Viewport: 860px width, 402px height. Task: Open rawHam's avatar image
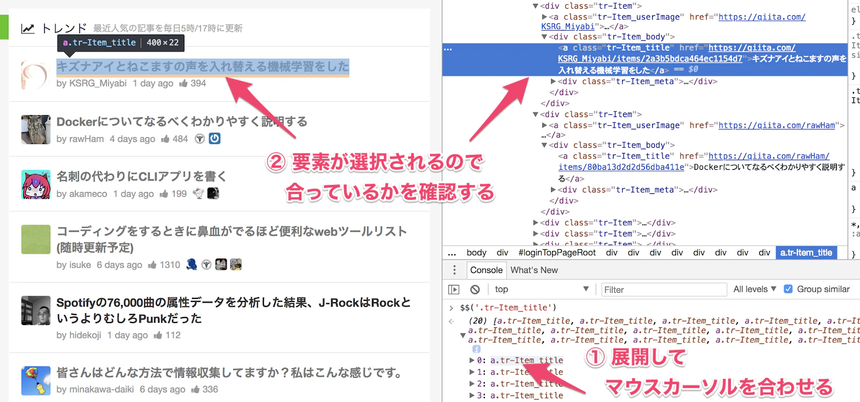pyautogui.click(x=35, y=129)
